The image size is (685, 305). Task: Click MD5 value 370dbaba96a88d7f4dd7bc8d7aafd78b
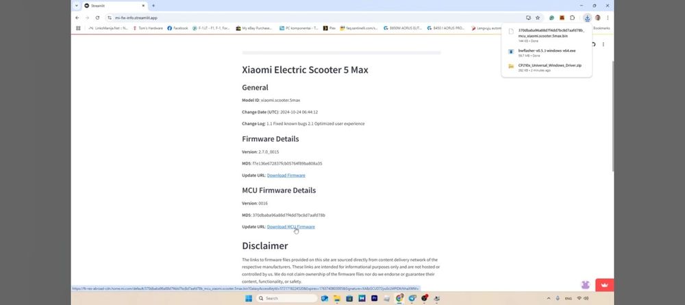pyautogui.click(x=289, y=215)
